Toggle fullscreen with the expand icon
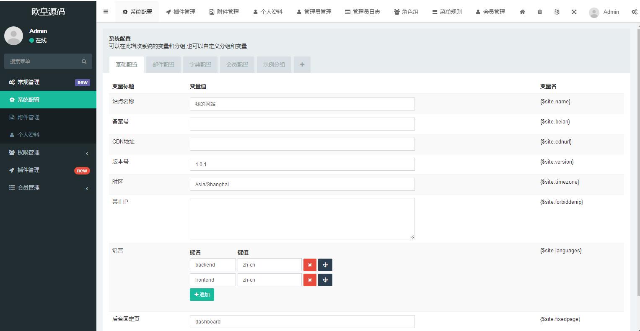This screenshot has width=640, height=331. (574, 12)
